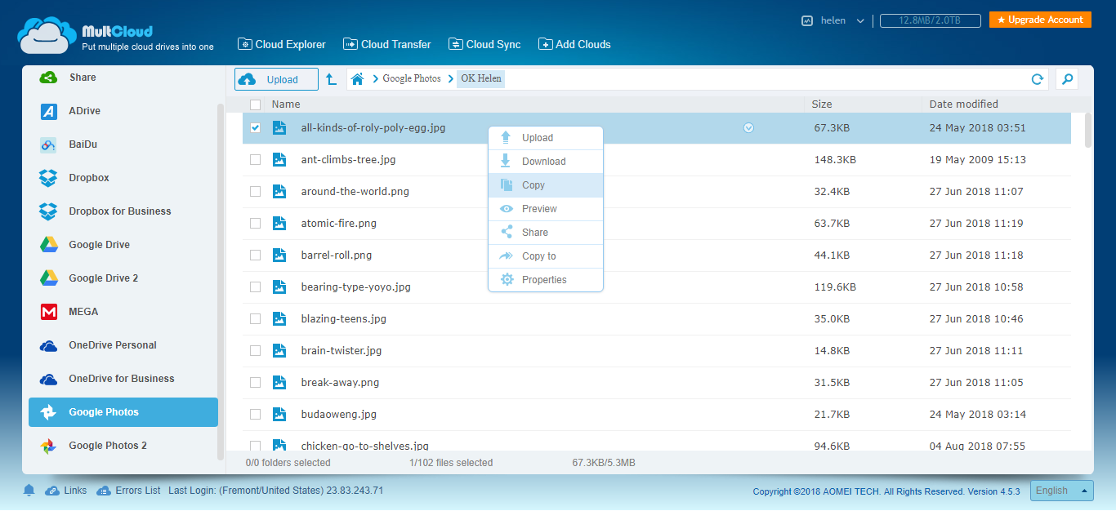Open OneDrive for Business icon

(49, 379)
